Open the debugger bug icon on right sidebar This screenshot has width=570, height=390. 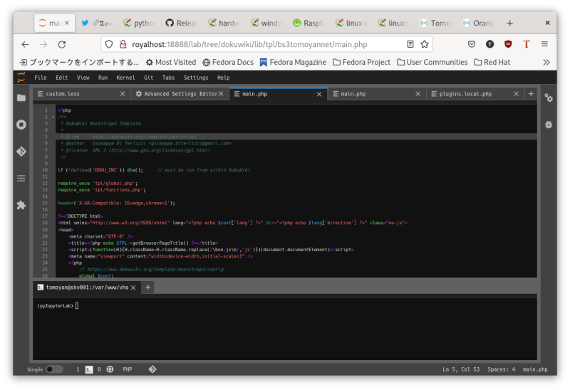(549, 125)
